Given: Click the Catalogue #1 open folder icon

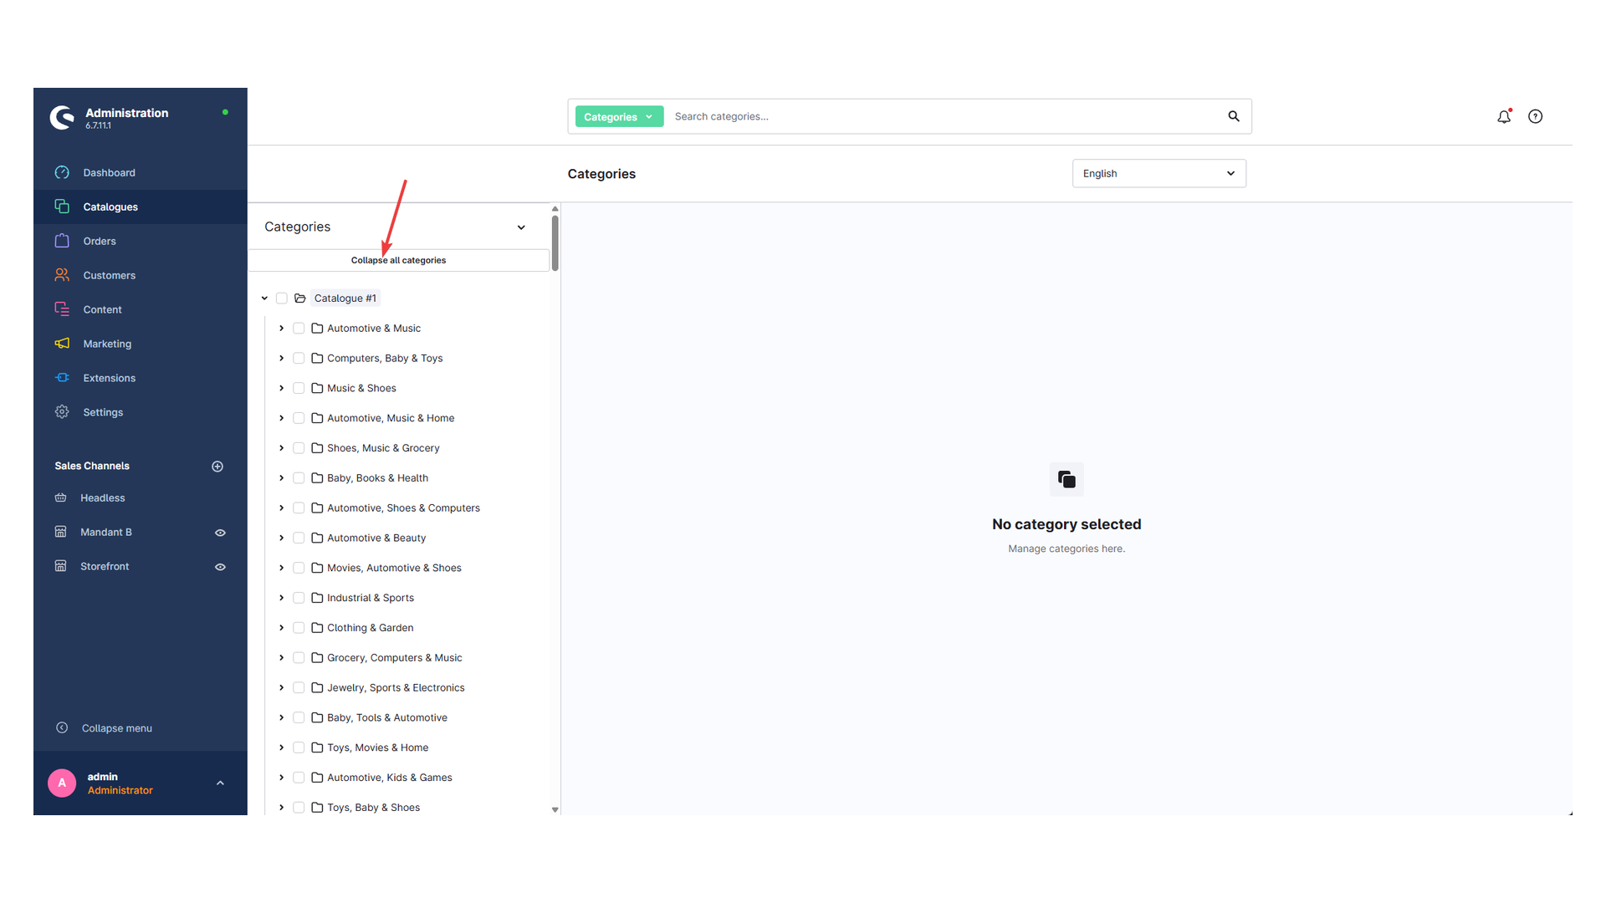Looking at the screenshot, I should (x=300, y=298).
